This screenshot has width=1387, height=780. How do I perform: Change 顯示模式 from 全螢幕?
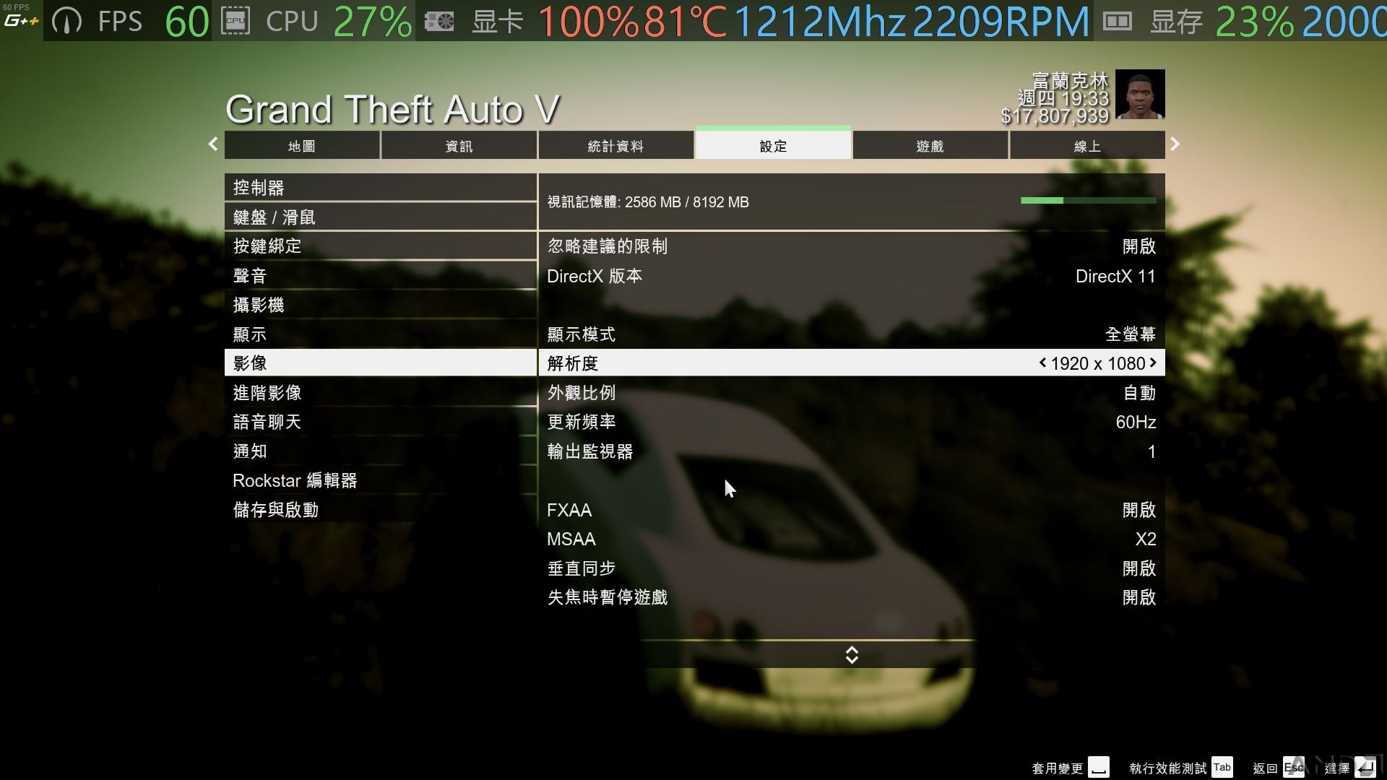tap(852, 334)
